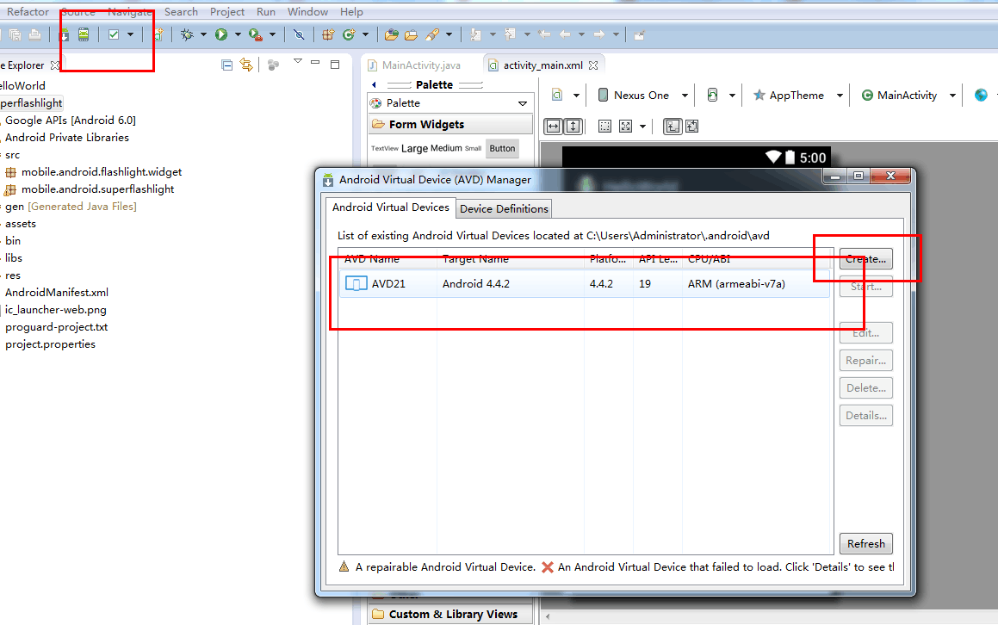The height and width of the screenshot is (625, 998).
Task: Launch the External Tools run icon
Action: [255, 35]
